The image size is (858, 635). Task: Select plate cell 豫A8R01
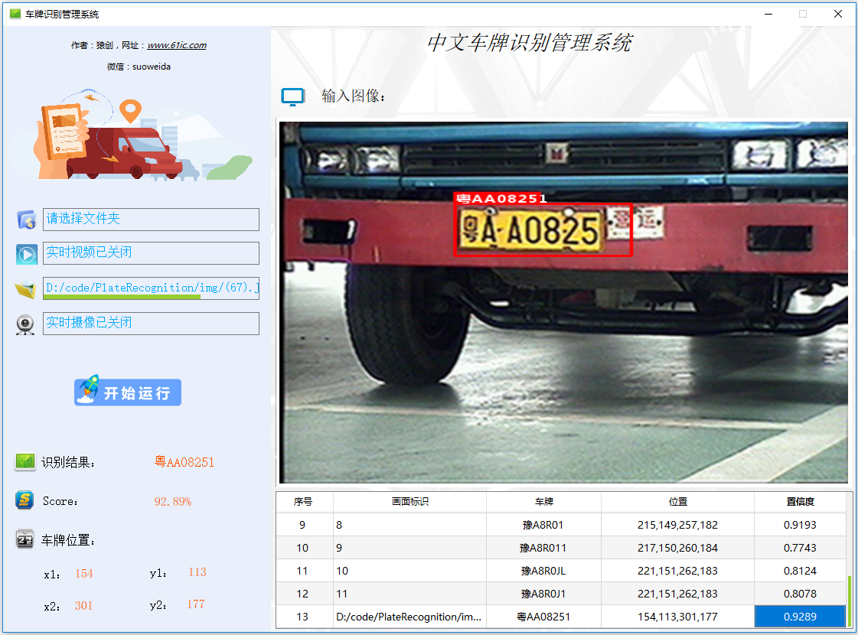click(544, 525)
